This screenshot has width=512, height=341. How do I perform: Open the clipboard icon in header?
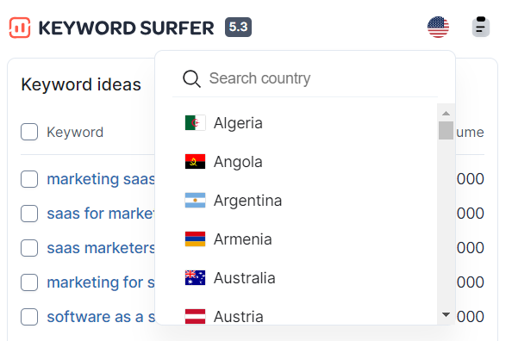coord(481,27)
